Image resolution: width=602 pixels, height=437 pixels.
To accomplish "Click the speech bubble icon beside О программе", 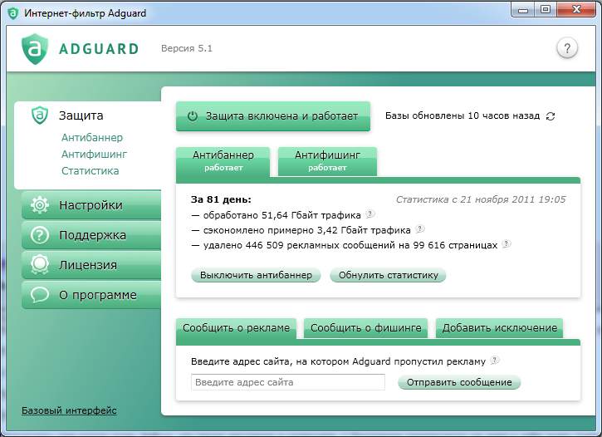I will 40,295.
